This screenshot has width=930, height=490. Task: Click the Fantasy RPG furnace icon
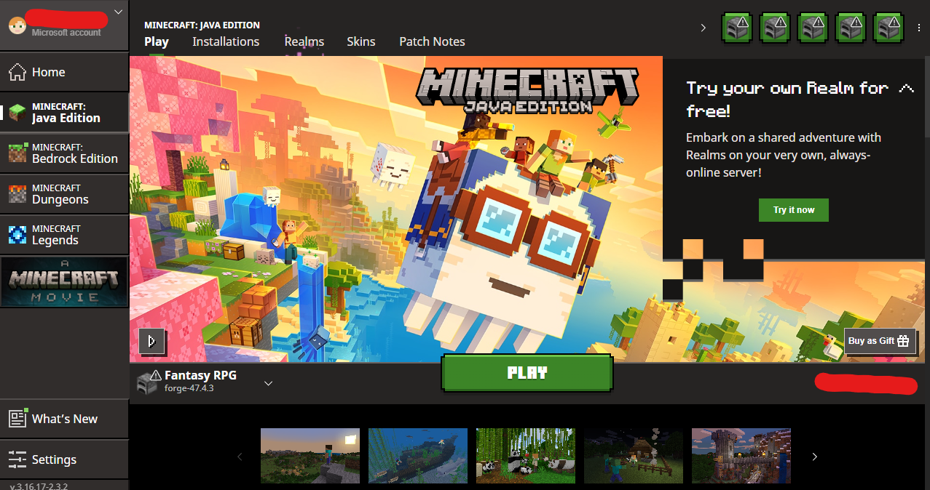click(x=148, y=382)
